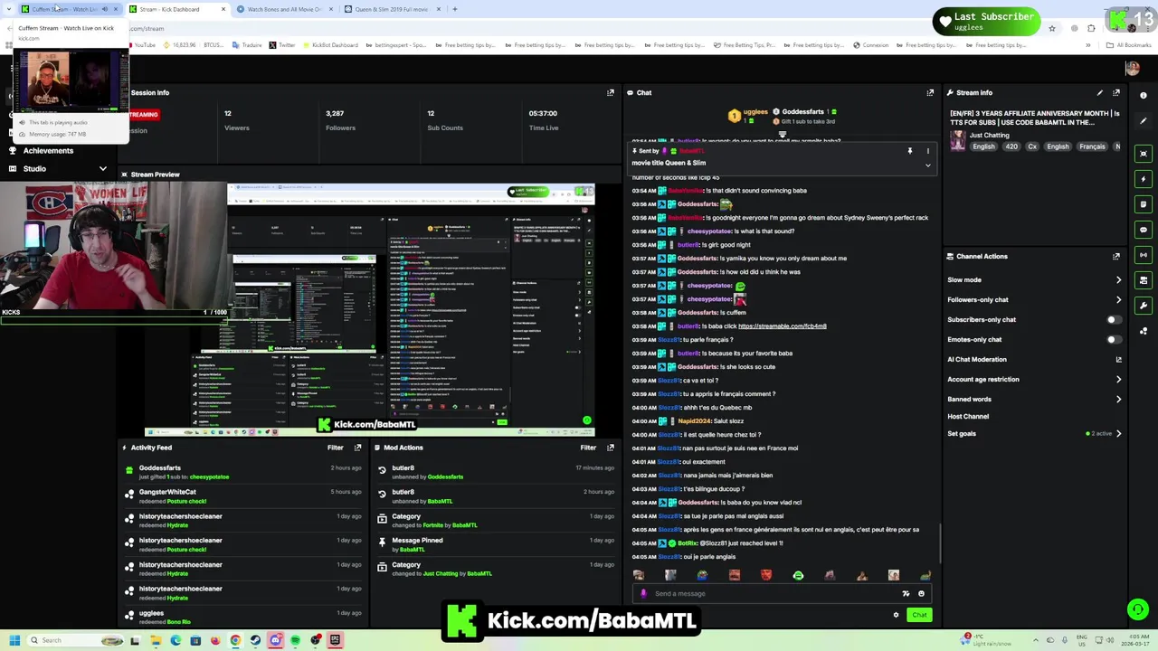Edit stream info with the pencil icon

tap(1100, 92)
